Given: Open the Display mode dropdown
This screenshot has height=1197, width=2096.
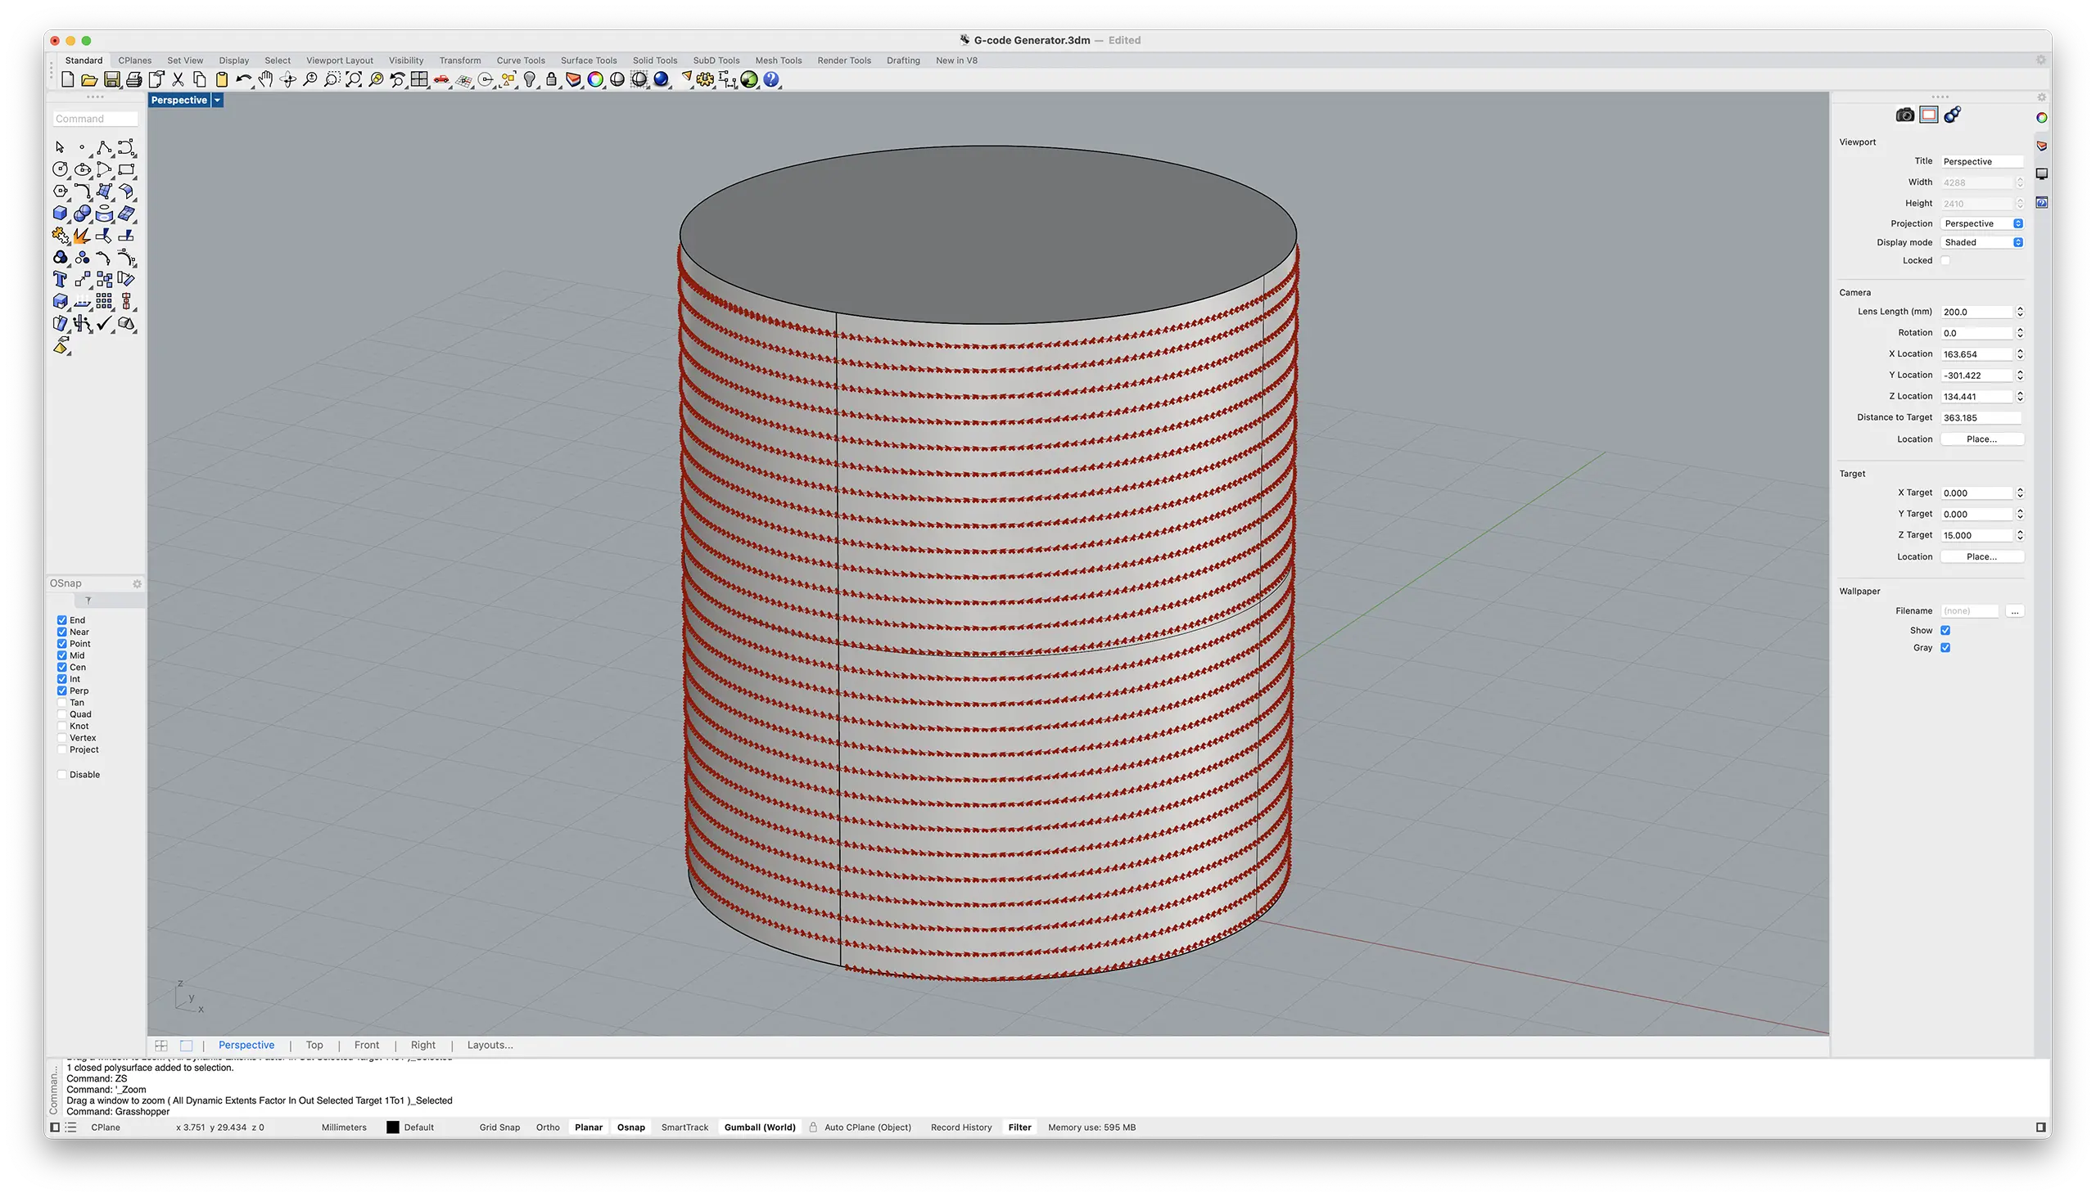Looking at the screenshot, I should click(x=1982, y=242).
